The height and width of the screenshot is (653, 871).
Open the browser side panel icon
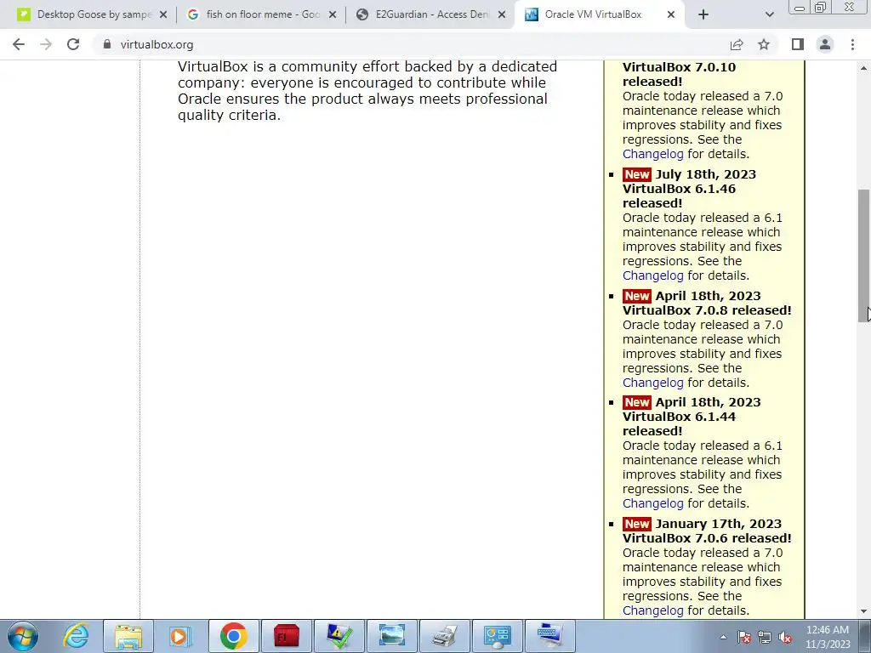[x=798, y=44]
